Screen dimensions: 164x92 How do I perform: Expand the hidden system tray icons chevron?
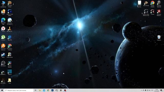pos(141,90)
